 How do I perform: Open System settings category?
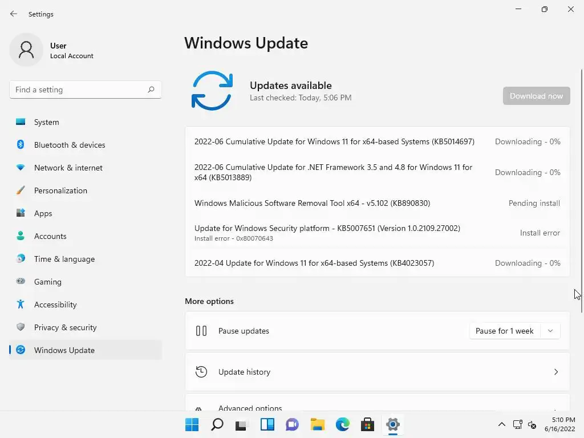tap(86, 122)
